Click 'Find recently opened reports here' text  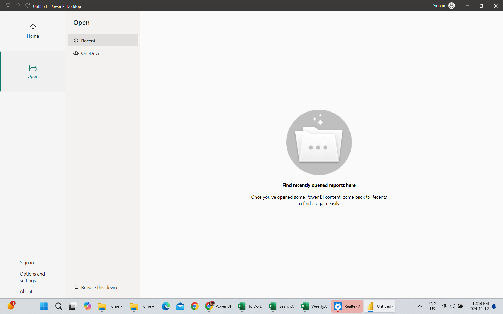pos(319,185)
